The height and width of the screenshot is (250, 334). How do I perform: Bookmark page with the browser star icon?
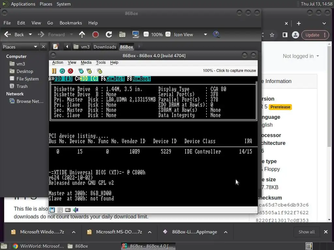point(272,35)
